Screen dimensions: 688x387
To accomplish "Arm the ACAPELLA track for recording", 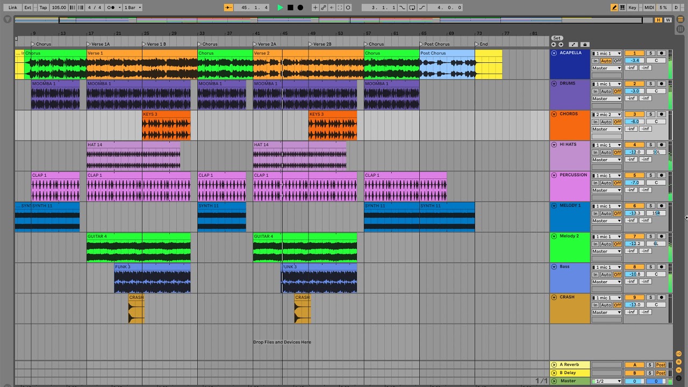I will click(x=662, y=53).
